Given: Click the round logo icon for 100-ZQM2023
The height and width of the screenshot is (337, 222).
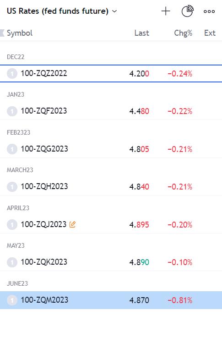Looking at the screenshot, I should click(x=12, y=300).
